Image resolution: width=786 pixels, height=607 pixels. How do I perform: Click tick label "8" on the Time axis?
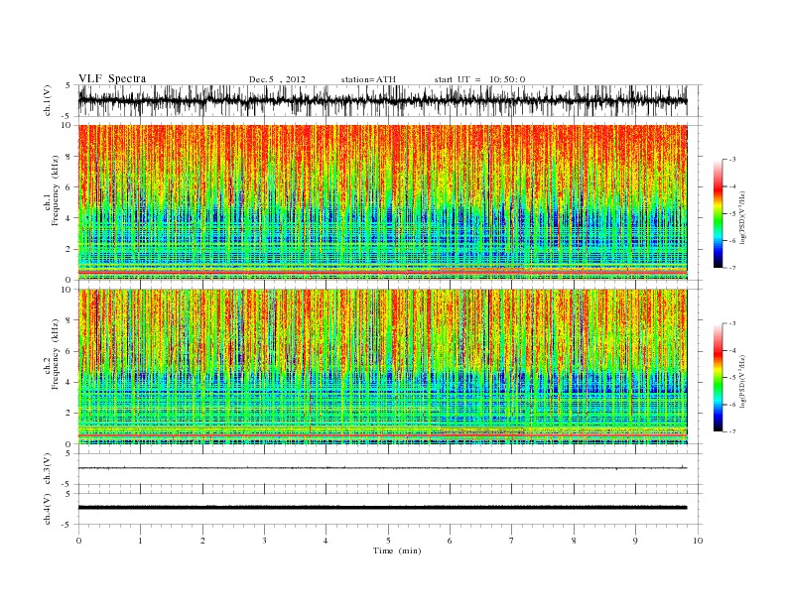(x=574, y=541)
